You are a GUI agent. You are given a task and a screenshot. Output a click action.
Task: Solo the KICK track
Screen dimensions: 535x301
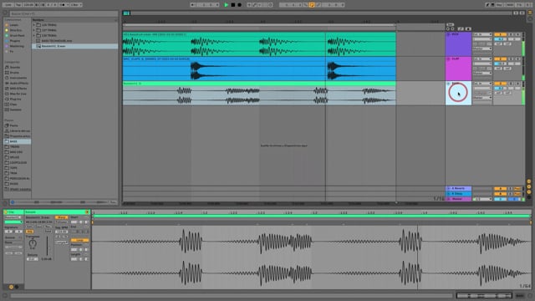tap(511, 34)
